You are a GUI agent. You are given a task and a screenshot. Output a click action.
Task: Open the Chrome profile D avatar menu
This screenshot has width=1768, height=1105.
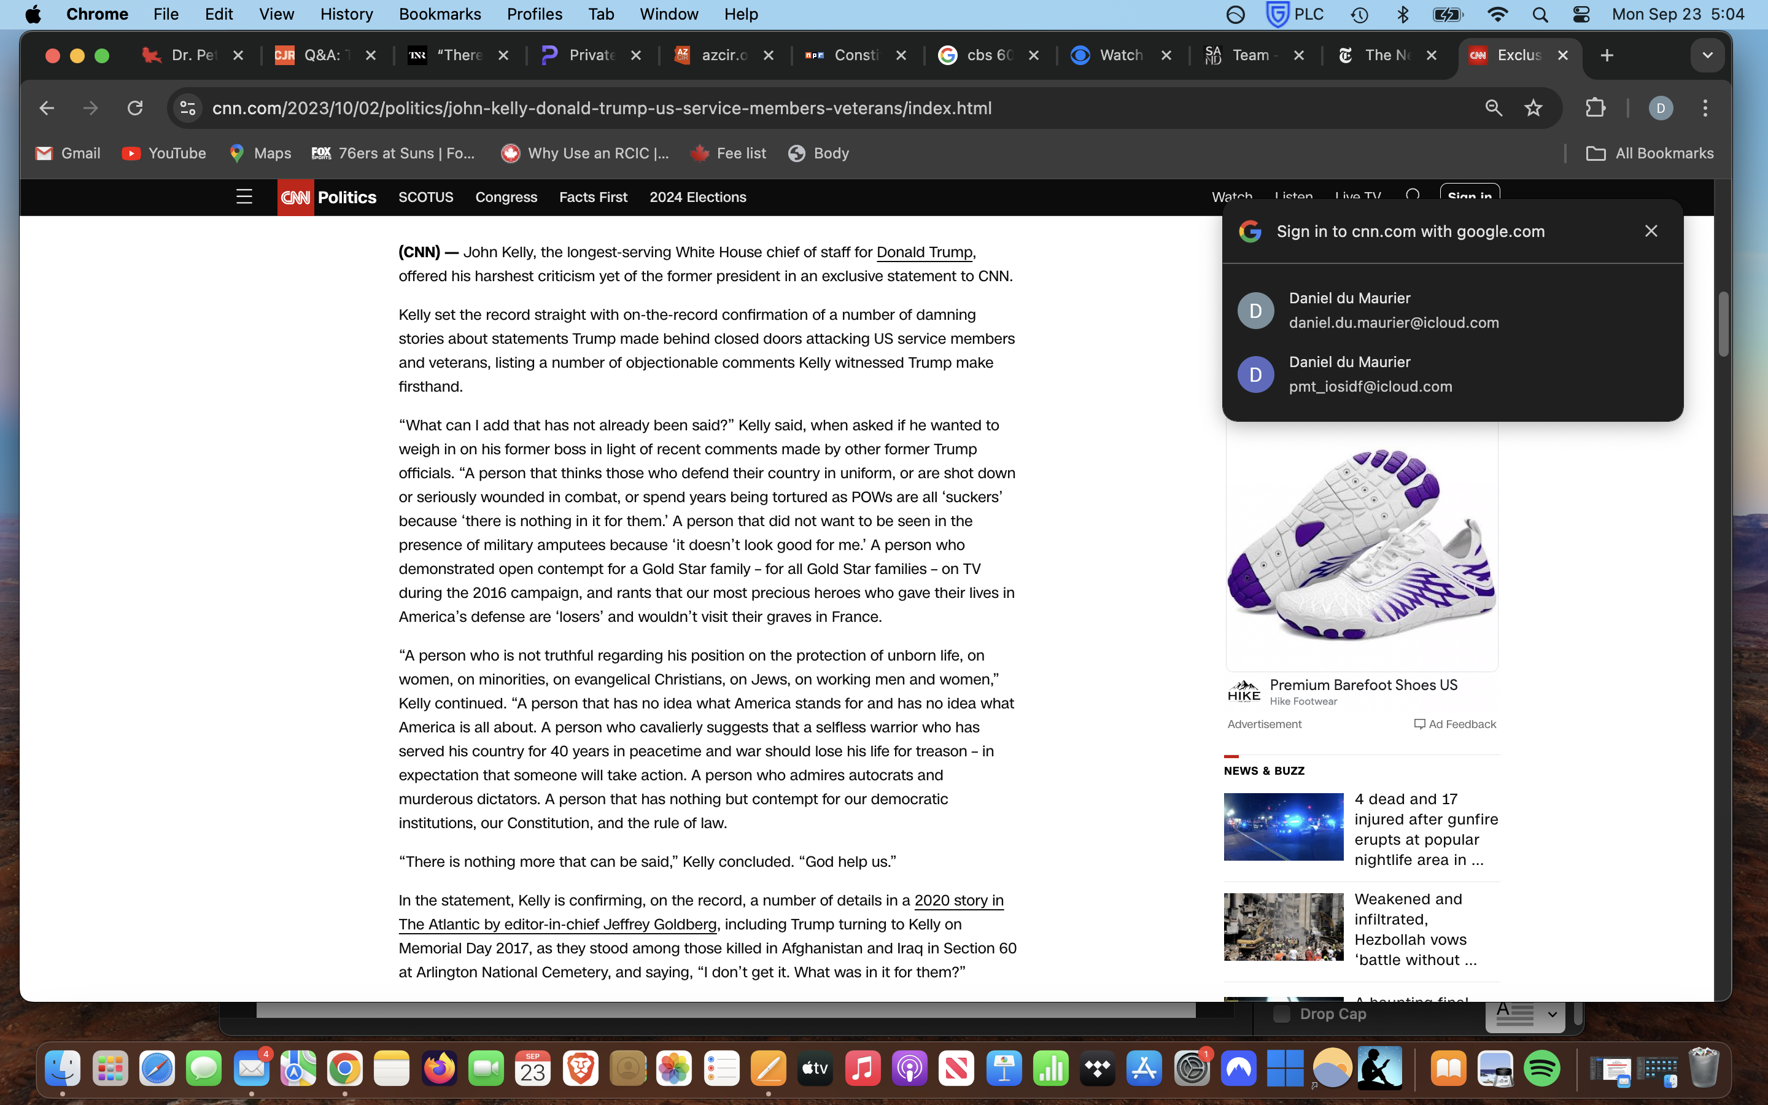(1660, 108)
